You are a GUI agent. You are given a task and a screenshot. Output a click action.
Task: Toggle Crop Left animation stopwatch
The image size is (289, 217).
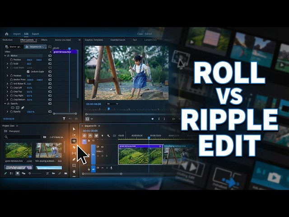(11, 88)
